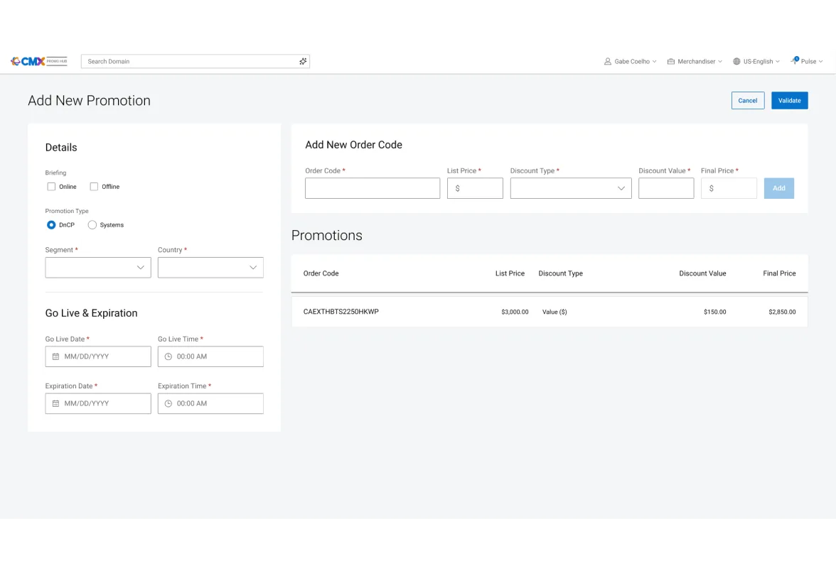Click into the Final Price input

(x=728, y=188)
